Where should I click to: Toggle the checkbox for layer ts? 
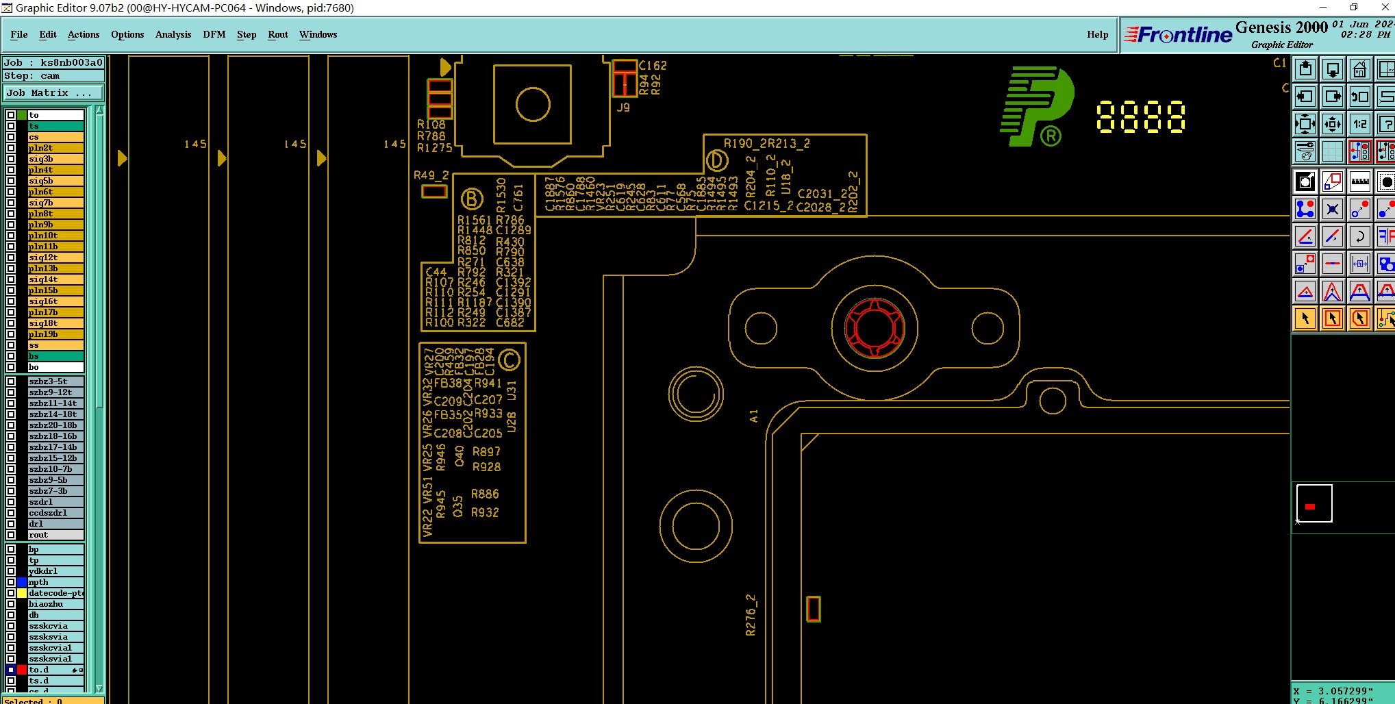coord(11,126)
